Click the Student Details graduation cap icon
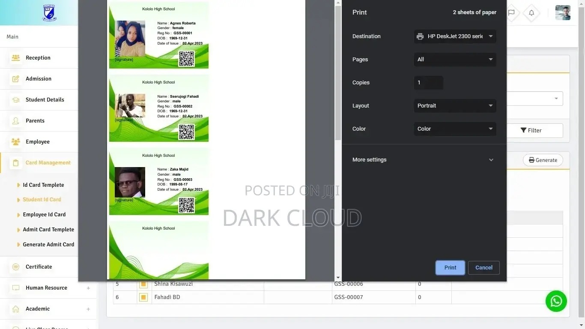The width and height of the screenshot is (585, 329). pos(16,100)
